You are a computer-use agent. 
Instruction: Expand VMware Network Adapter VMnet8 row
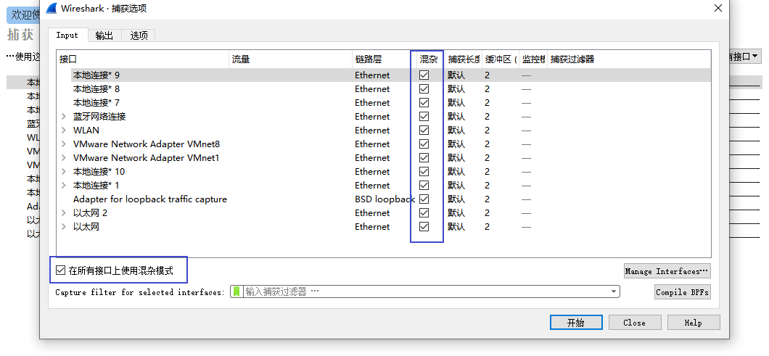[x=64, y=144]
